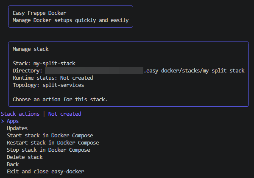
Task: Click the 'Stack actions' header text
Action: tap(20, 114)
